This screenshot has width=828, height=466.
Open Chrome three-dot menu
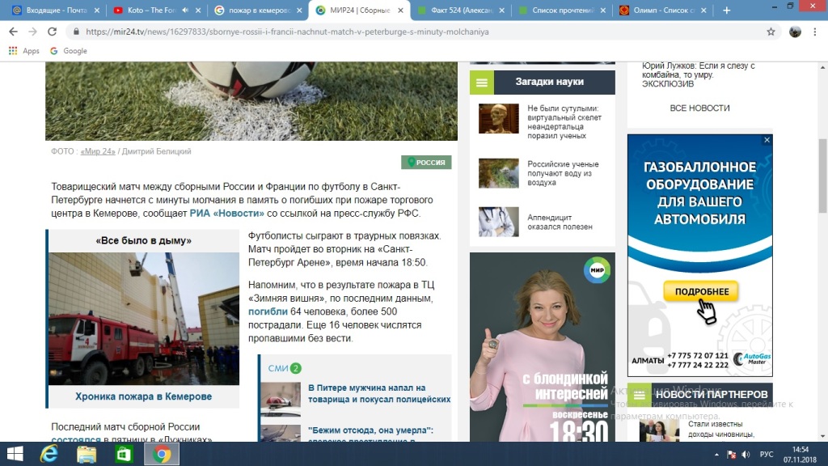pyautogui.click(x=815, y=32)
